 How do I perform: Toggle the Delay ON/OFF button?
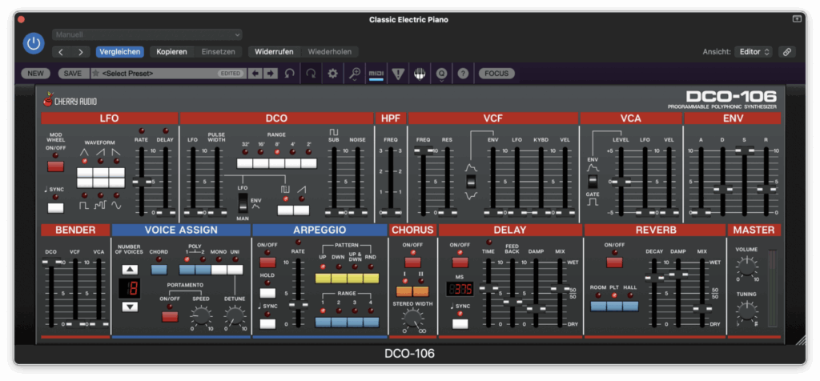tap(460, 263)
